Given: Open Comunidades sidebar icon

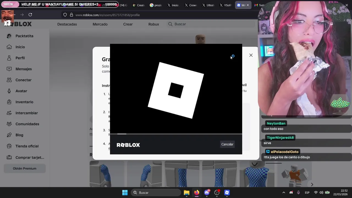Looking at the screenshot, I should click(x=9, y=124).
